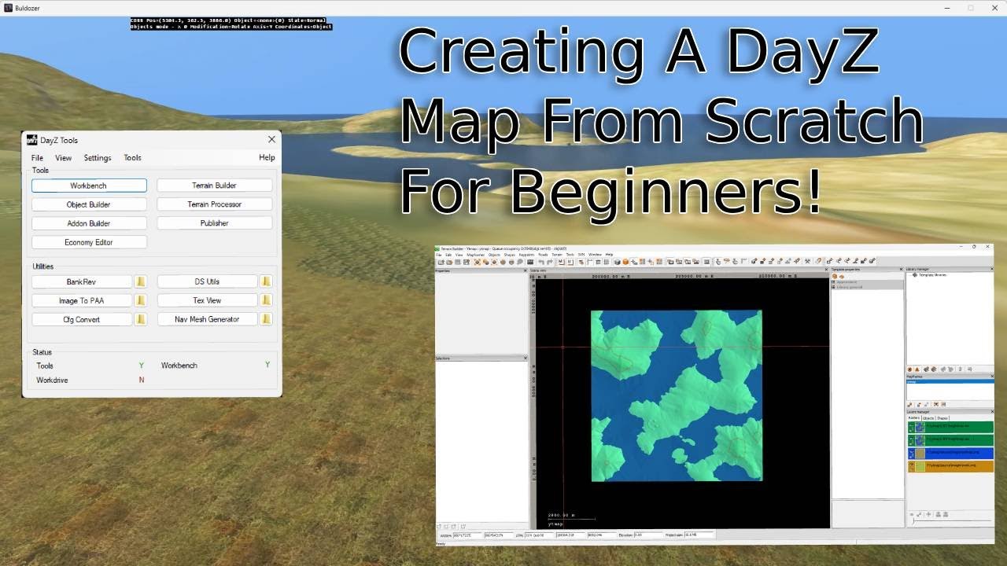Select the blue raster layer row
The width and height of the screenshot is (1007, 566).
pos(951,453)
